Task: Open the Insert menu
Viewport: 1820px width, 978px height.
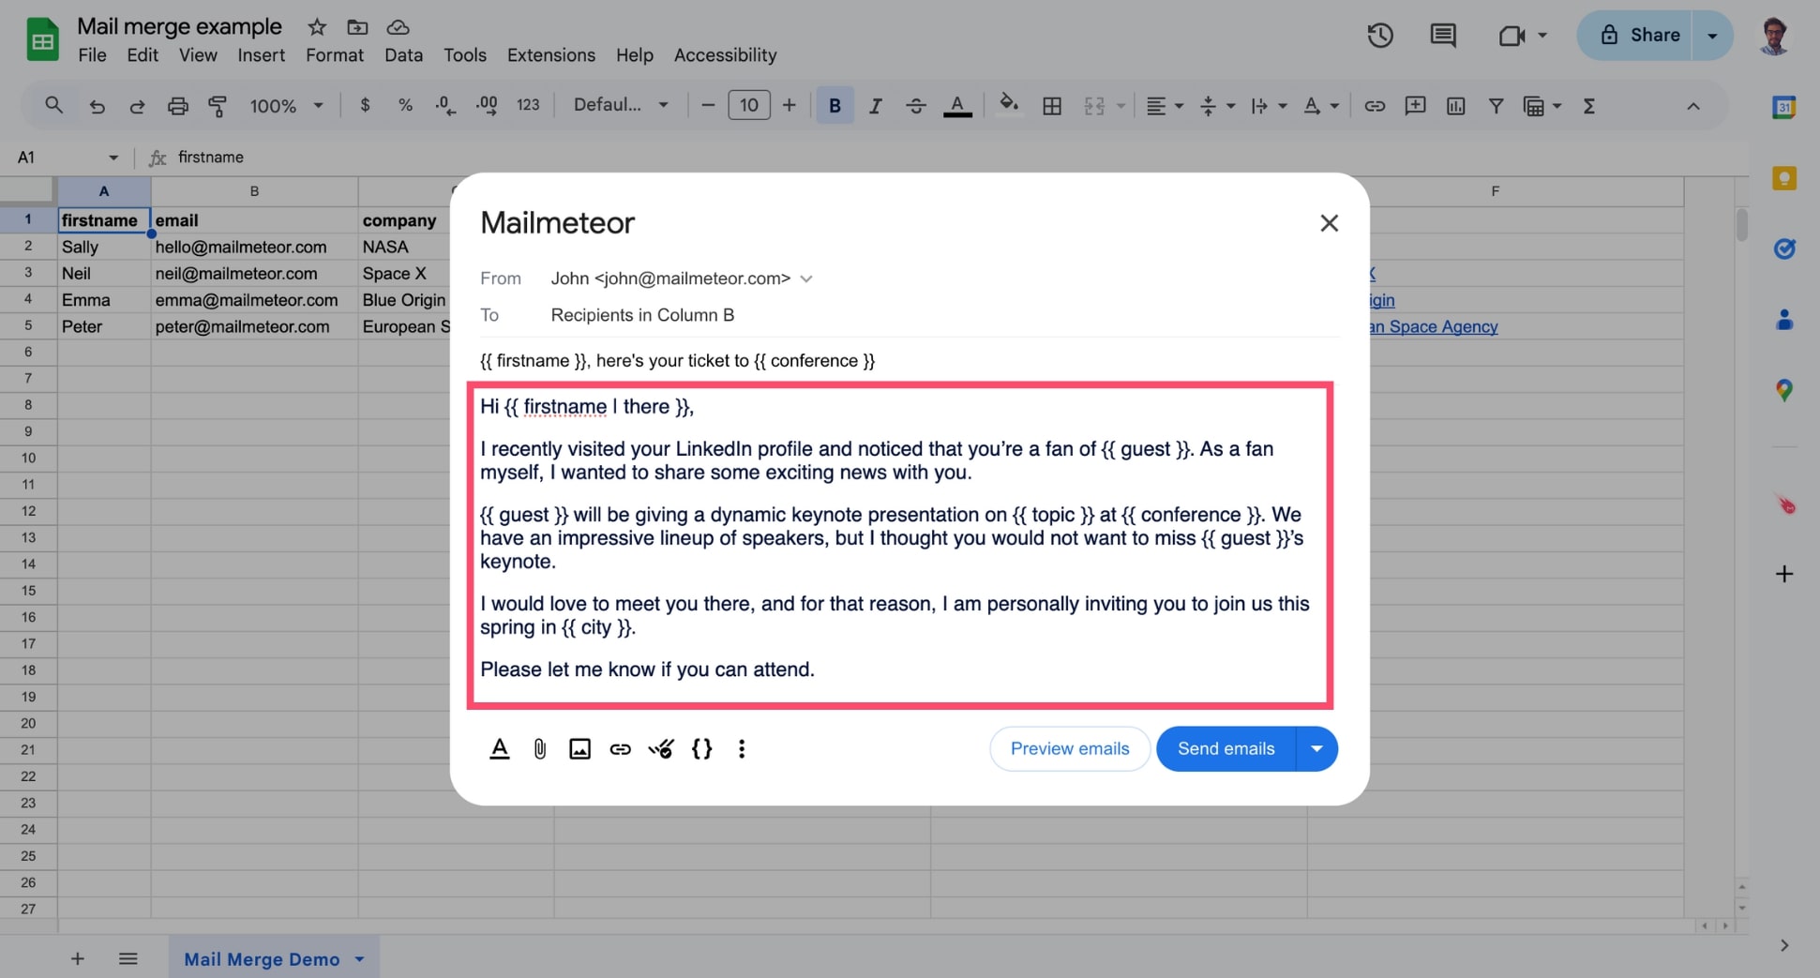Action: tap(261, 55)
